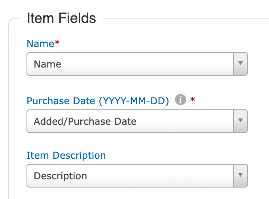Viewport: 269px width, 199px height.
Task: Click the 'Added/Purchase Date' selected value text
Action: 85,121
